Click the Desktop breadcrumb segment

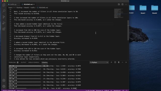(x=19, y=8)
